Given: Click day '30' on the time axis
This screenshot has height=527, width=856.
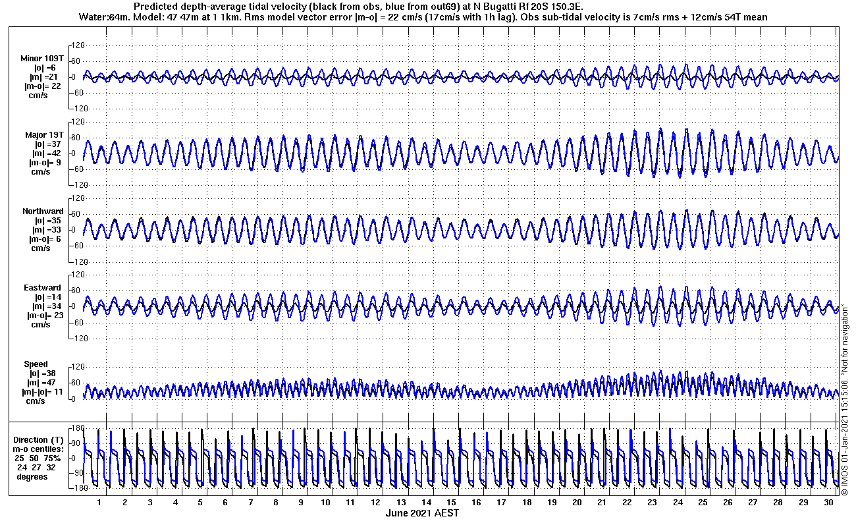Looking at the screenshot, I should coord(829,502).
